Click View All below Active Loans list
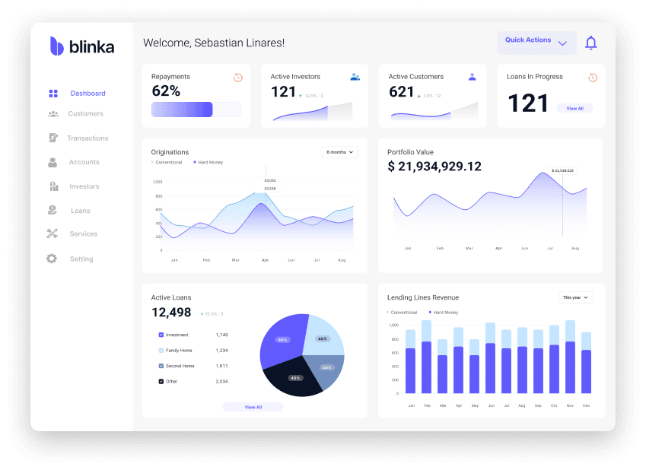The width and height of the screenshot is (646, 470). coord(253,407)
